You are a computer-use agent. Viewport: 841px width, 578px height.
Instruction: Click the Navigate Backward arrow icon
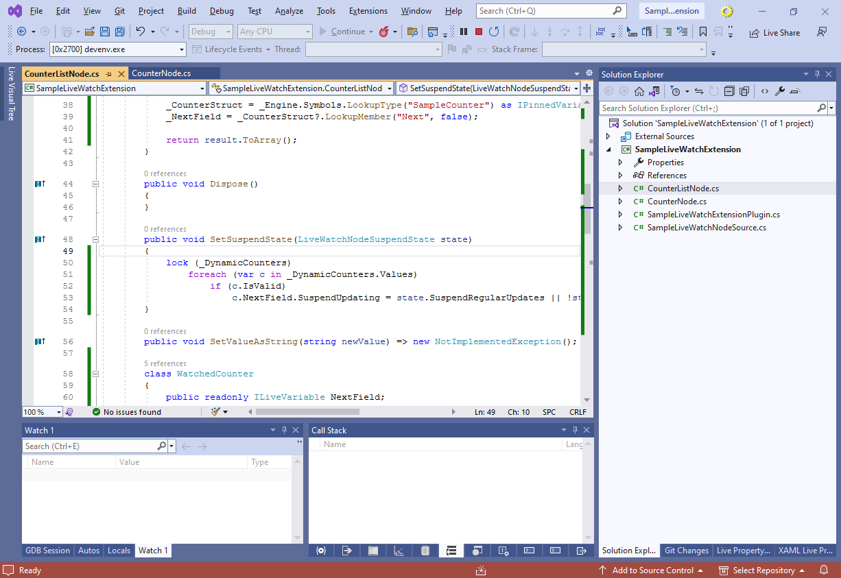pos(21,32)
